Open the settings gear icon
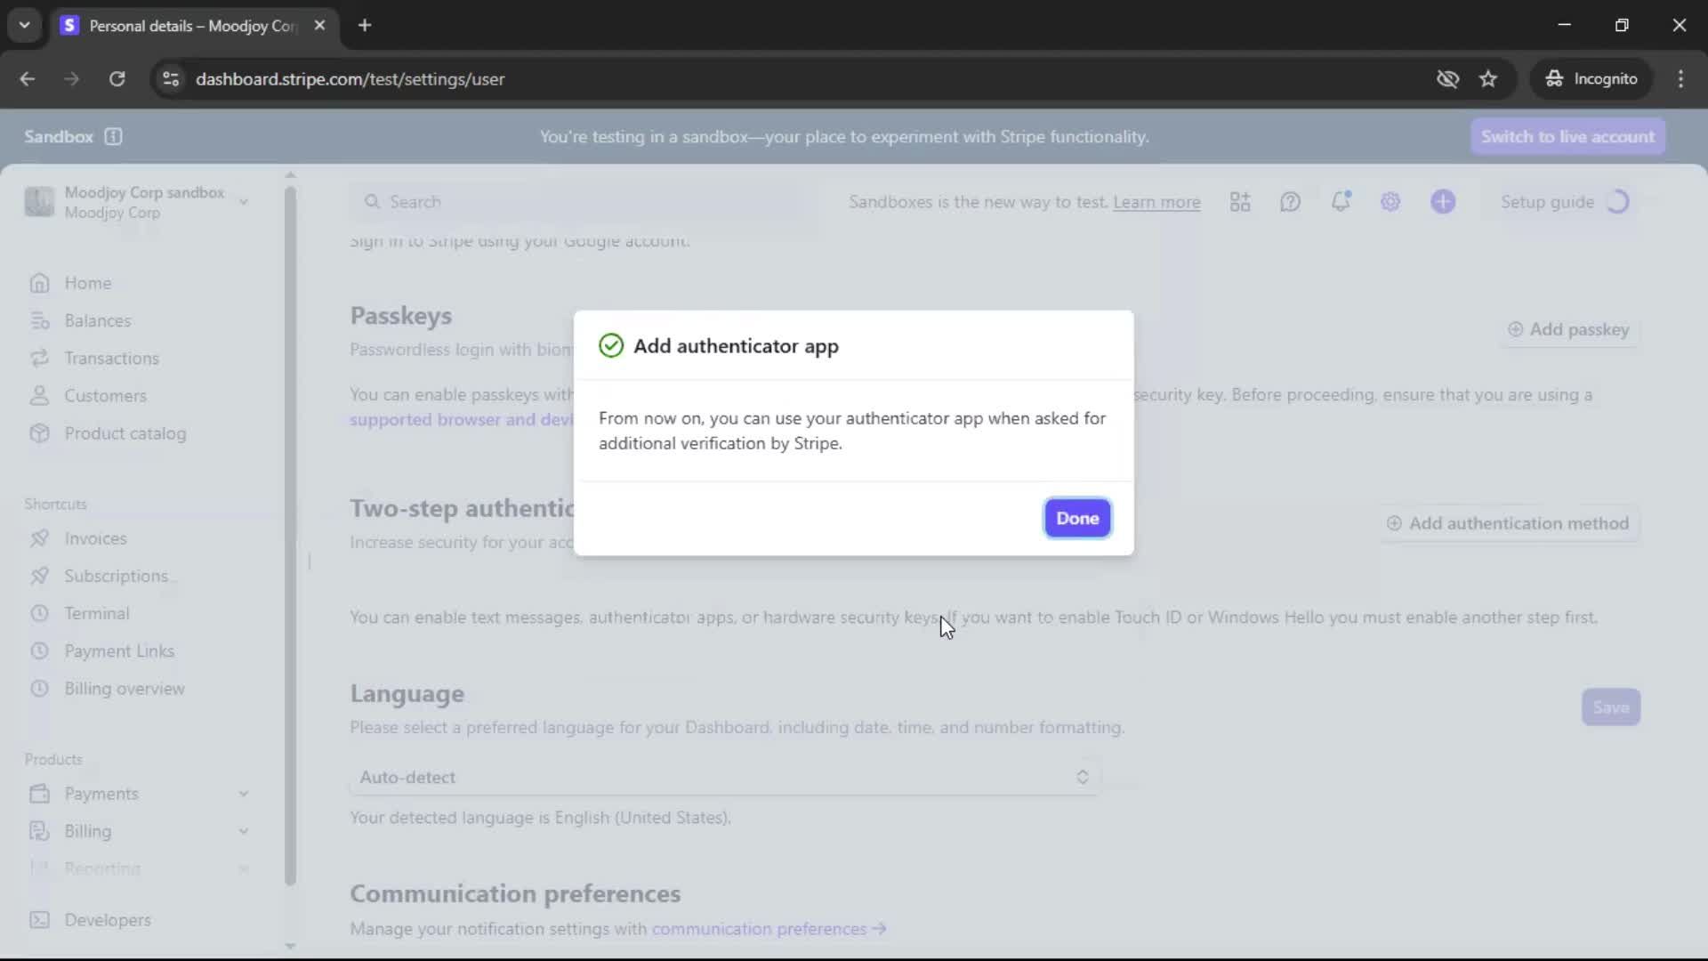The width and height of the screenshot is (1708, 961). 1390,202
